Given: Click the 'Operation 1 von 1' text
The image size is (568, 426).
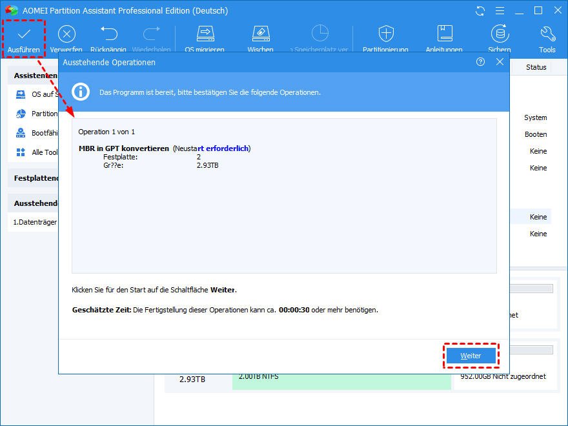Looking at the screenshot, I should click(107, 132).
